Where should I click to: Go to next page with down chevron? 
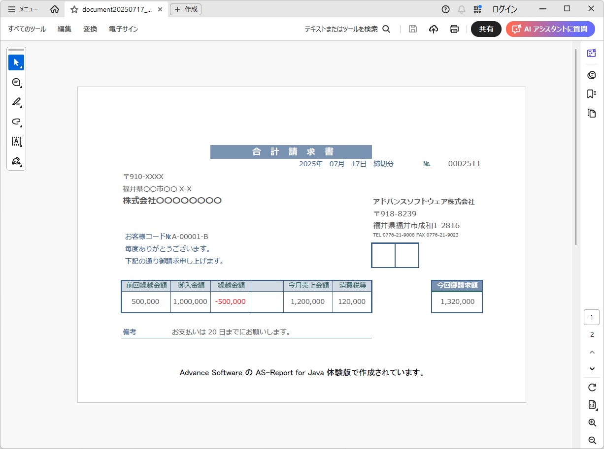point(592,369)
